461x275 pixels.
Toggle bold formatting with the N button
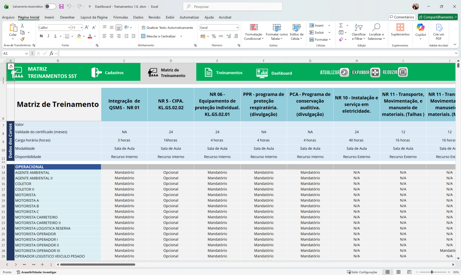coord(41,36)
